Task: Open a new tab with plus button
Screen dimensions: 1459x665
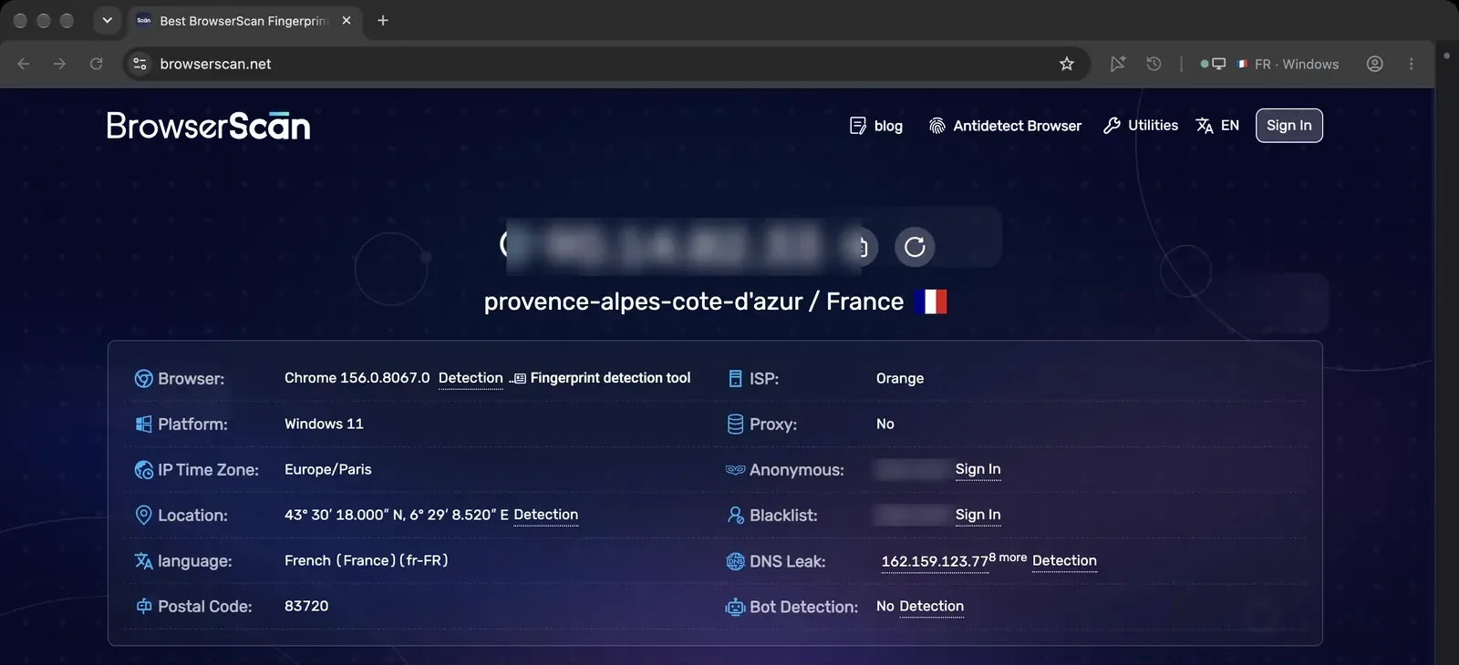Action: 383,20
